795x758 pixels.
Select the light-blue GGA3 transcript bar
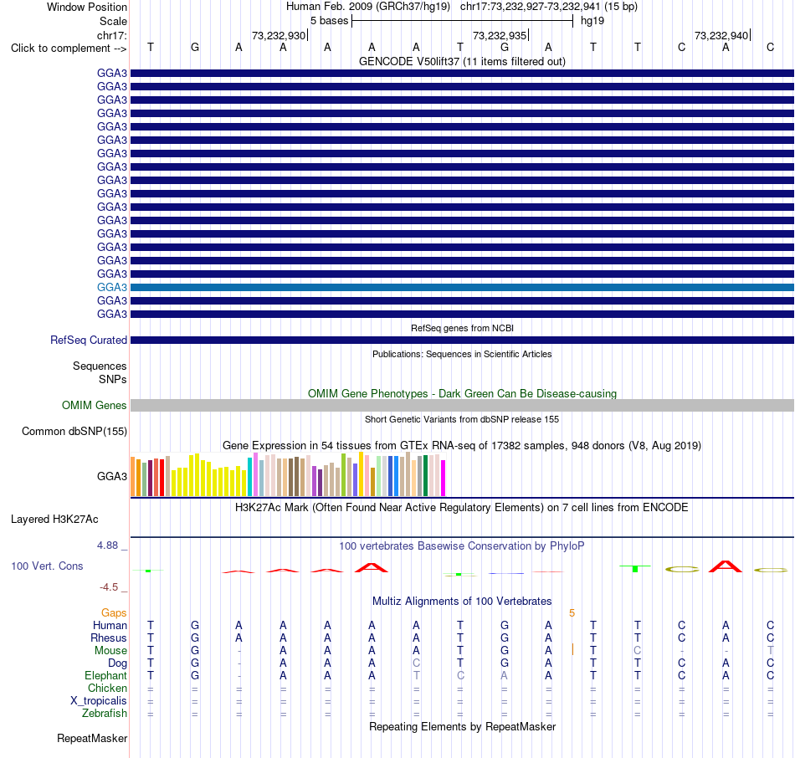tap(462, 288)
